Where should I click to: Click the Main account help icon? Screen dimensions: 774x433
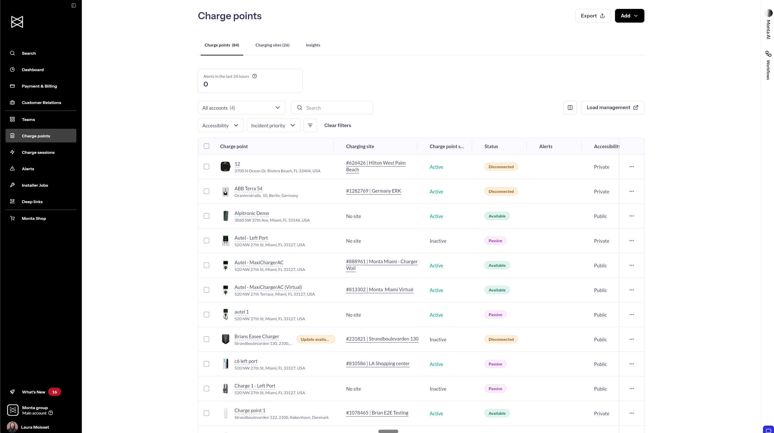[51, 413]
